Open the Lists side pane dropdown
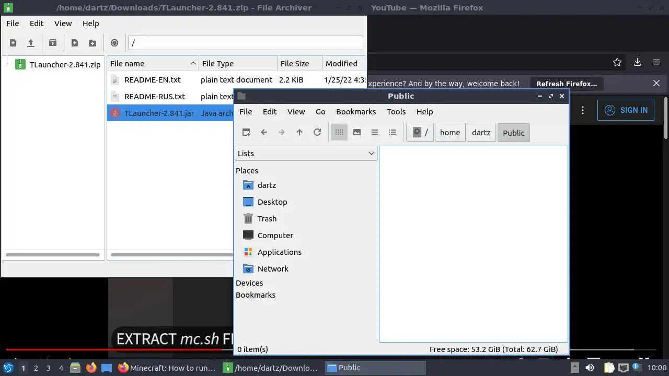The height and width of the screenshot is (376, 669). click(306, 154)
